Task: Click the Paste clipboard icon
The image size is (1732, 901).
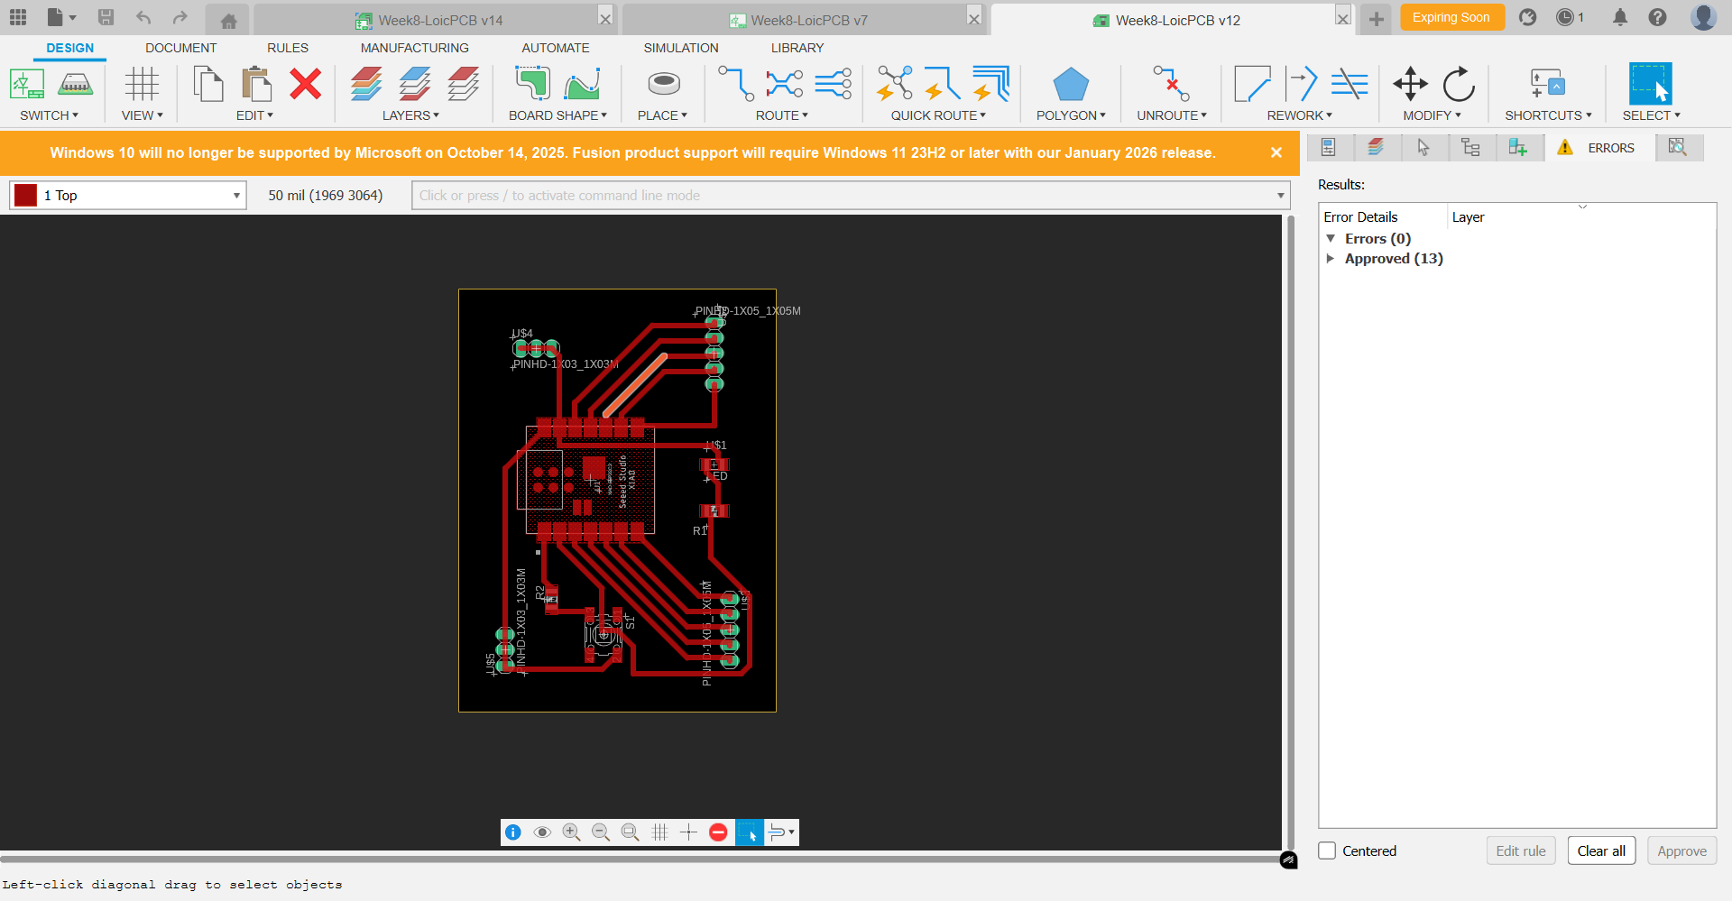Action: [257, 85]
